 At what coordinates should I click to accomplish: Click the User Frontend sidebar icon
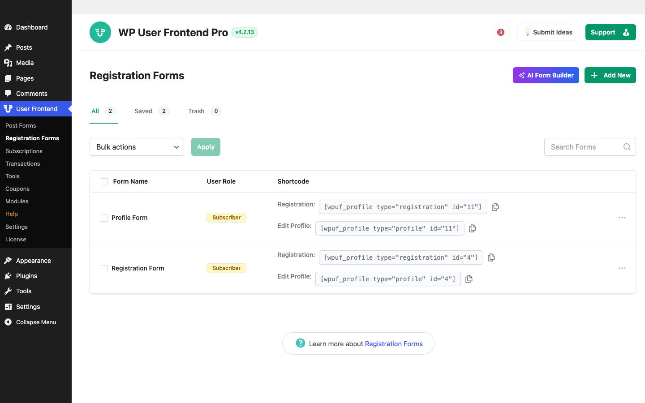tap(8, 109)
